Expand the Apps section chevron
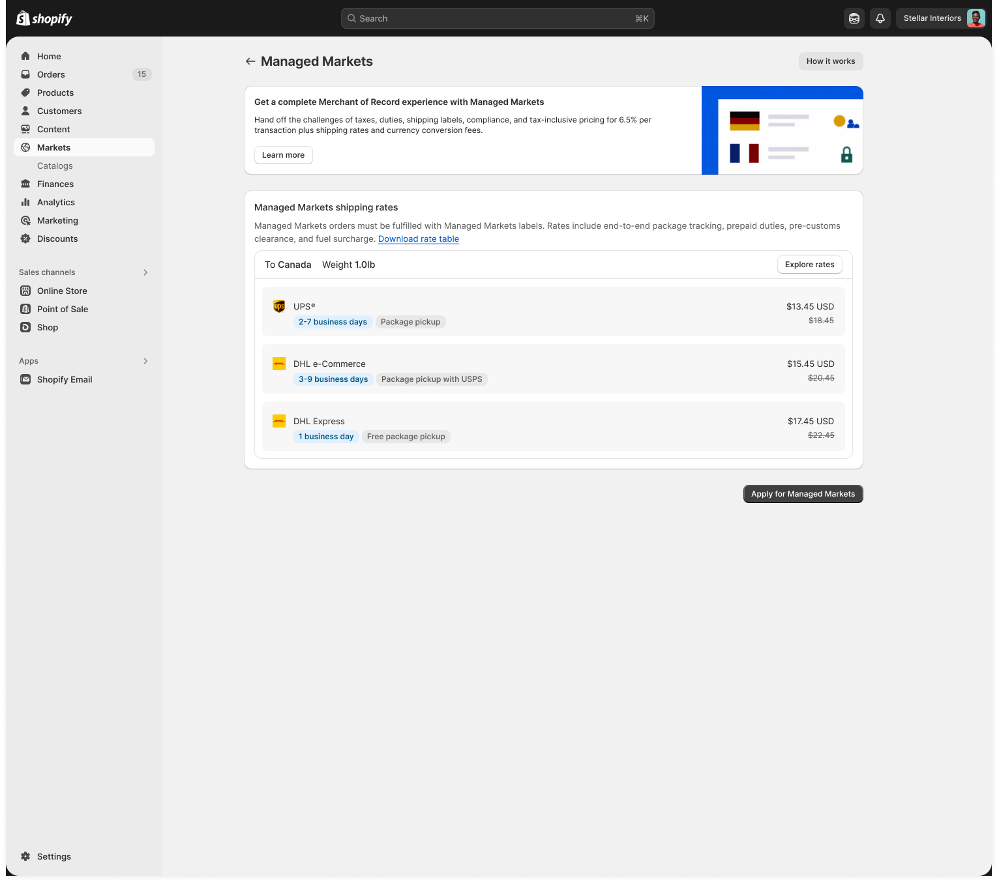This screenshot has width=999, height=883. point(145,361)
